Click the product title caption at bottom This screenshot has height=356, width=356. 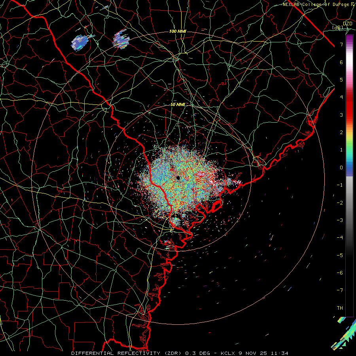click(x=180, y=353)
